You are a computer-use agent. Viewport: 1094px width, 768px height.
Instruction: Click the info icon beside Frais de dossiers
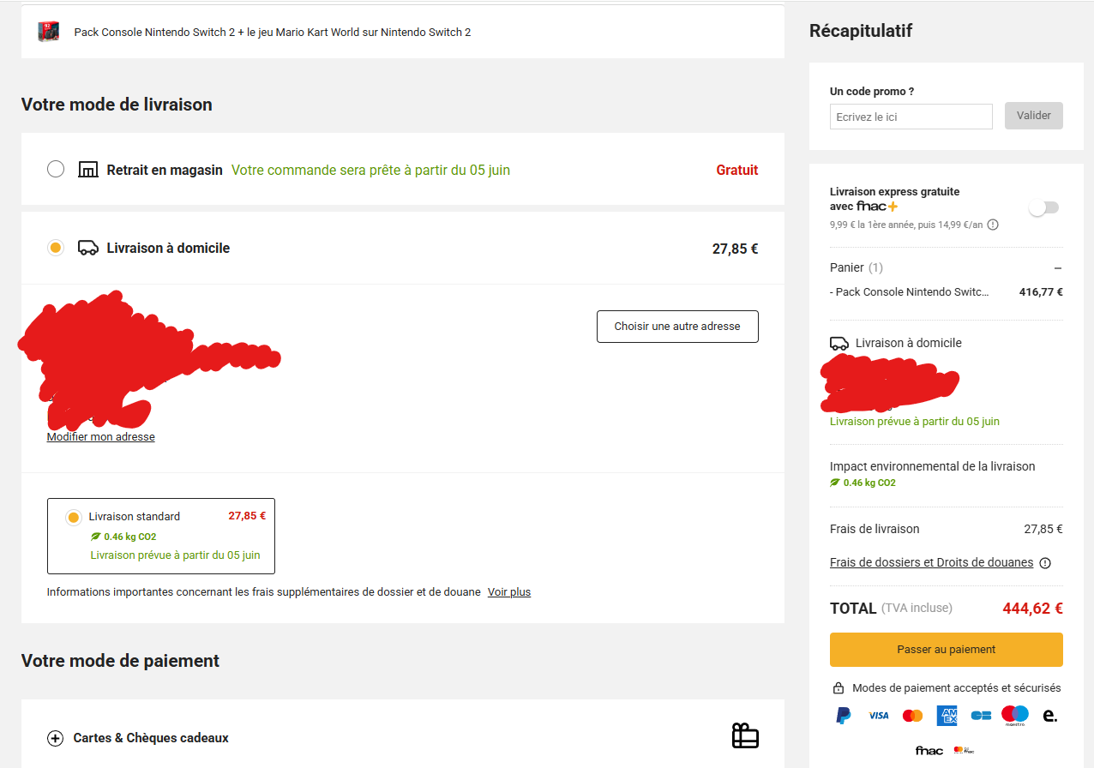pyautogui.click(x=1045, y=563)
